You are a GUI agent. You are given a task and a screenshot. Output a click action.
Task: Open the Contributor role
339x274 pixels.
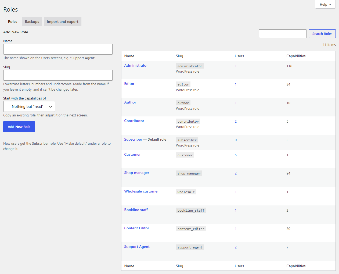[x=134, y=121]
